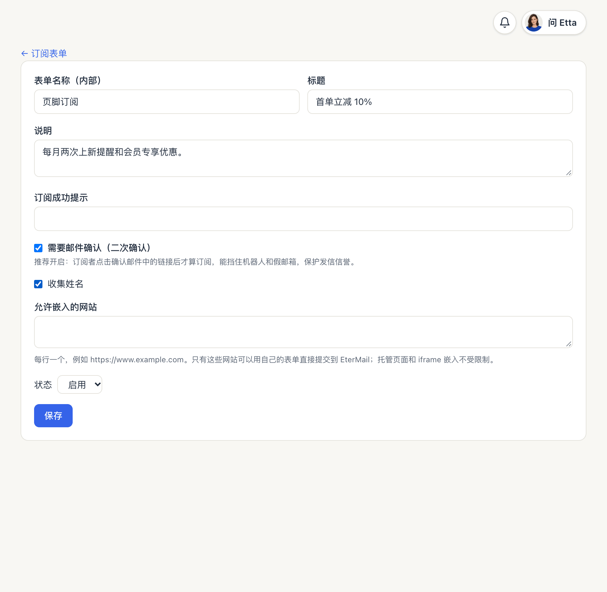Image resolution: width=607 pixels, height=592 pixels.
Task: Grab the 说明 textarea resize handle
Action: click(569, 173)
